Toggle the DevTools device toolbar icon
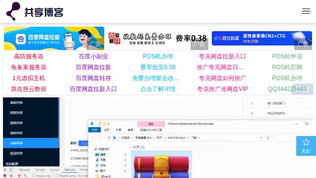This screenshot has width=316, height=178. point(11,170)
